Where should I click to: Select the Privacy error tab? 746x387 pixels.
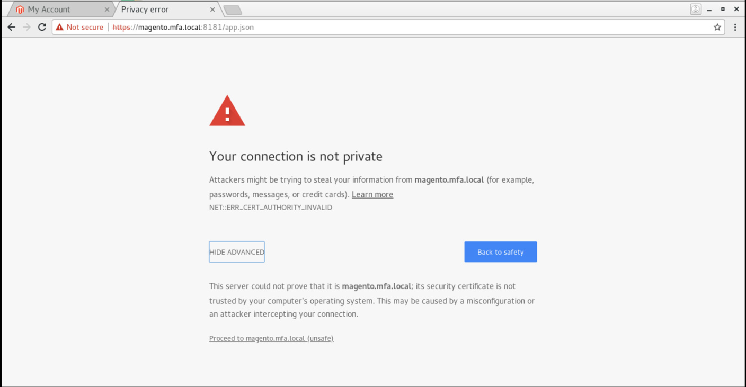(x=165, y=10)
